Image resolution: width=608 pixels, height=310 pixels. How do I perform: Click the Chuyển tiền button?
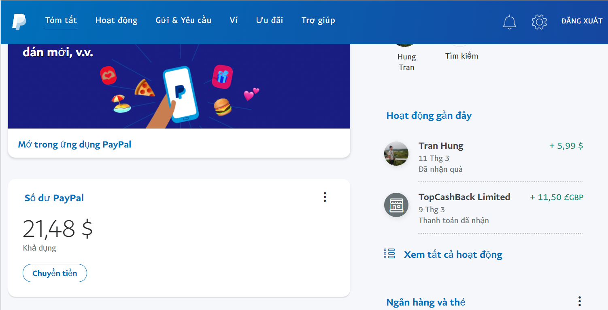(55, 273)
